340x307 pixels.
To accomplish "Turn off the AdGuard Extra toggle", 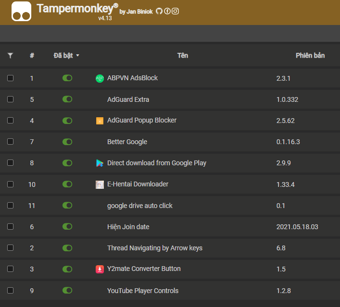I will click(67, 99).
